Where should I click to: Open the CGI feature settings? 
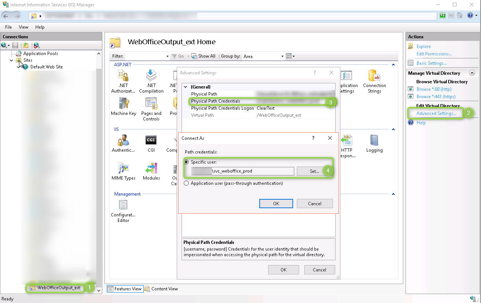[151, 141]
